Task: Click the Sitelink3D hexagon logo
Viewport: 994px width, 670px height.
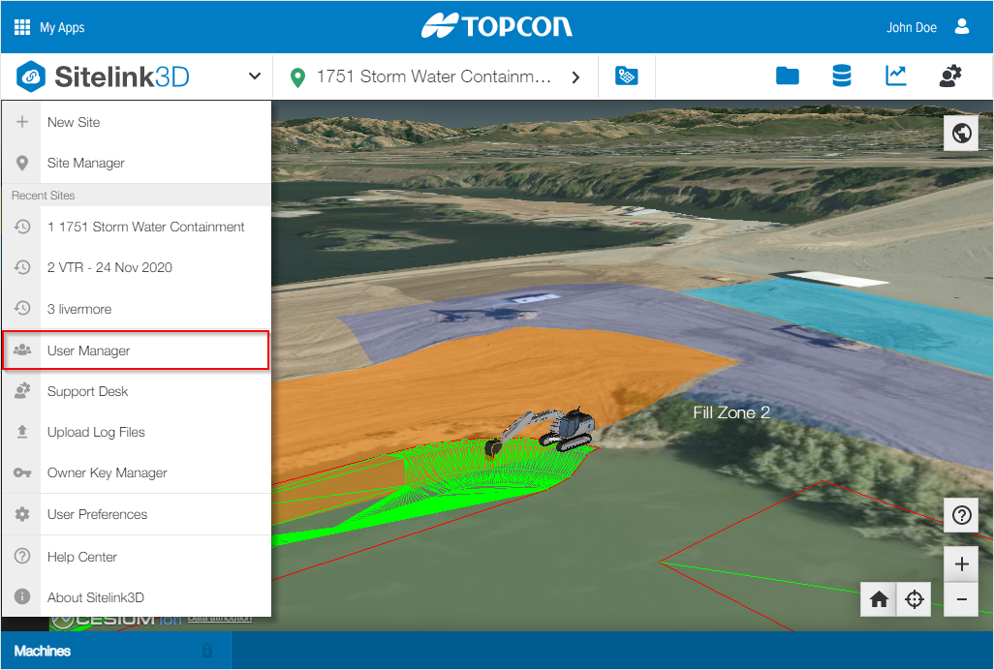Action: coord(30,76)
